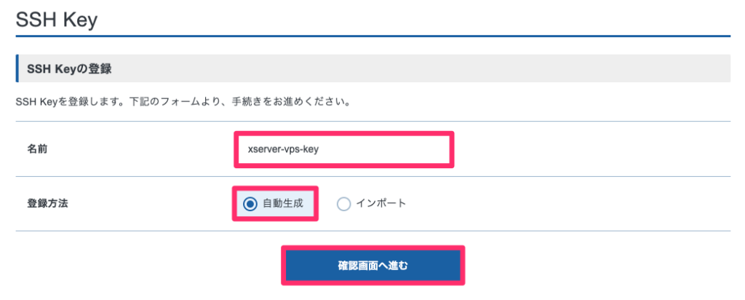Click the empty area of the gray section header
The height and width of the screenshot is (300, 745).
(x=437, y=69)
